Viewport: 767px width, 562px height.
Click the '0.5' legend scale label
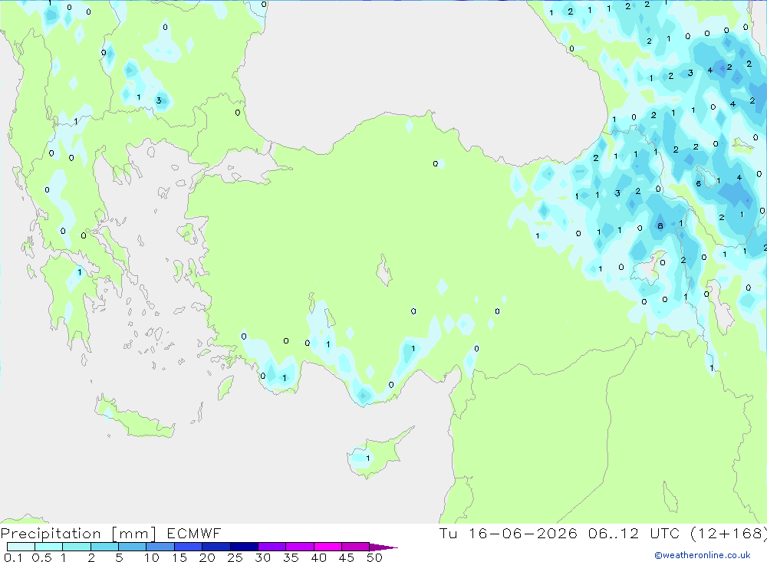41,557
